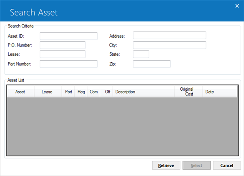The width and height of the screenshot is (244, 176).
Task: Click the Asset ID input field
Action: [x=69, y=36]
